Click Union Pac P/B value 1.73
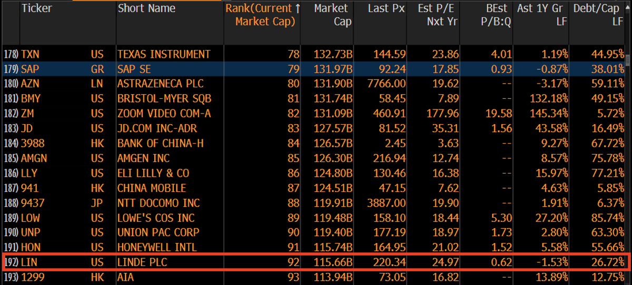 tap(501, 232)
